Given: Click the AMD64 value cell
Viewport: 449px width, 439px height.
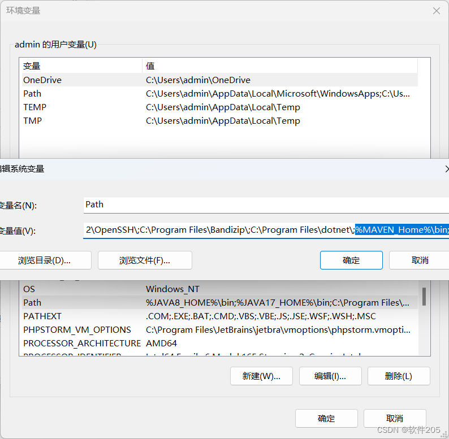Looking at the screenshot, I should 162,343.
